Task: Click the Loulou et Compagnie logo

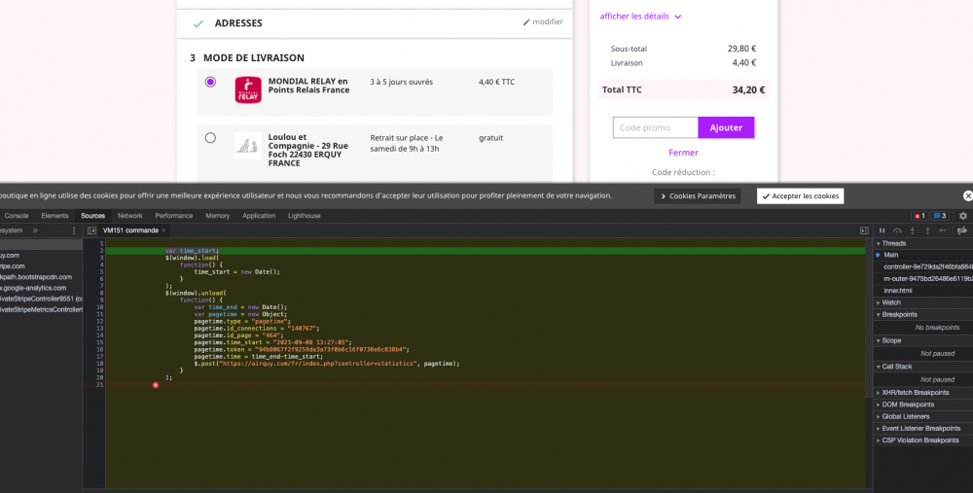Action: (247, 146)
